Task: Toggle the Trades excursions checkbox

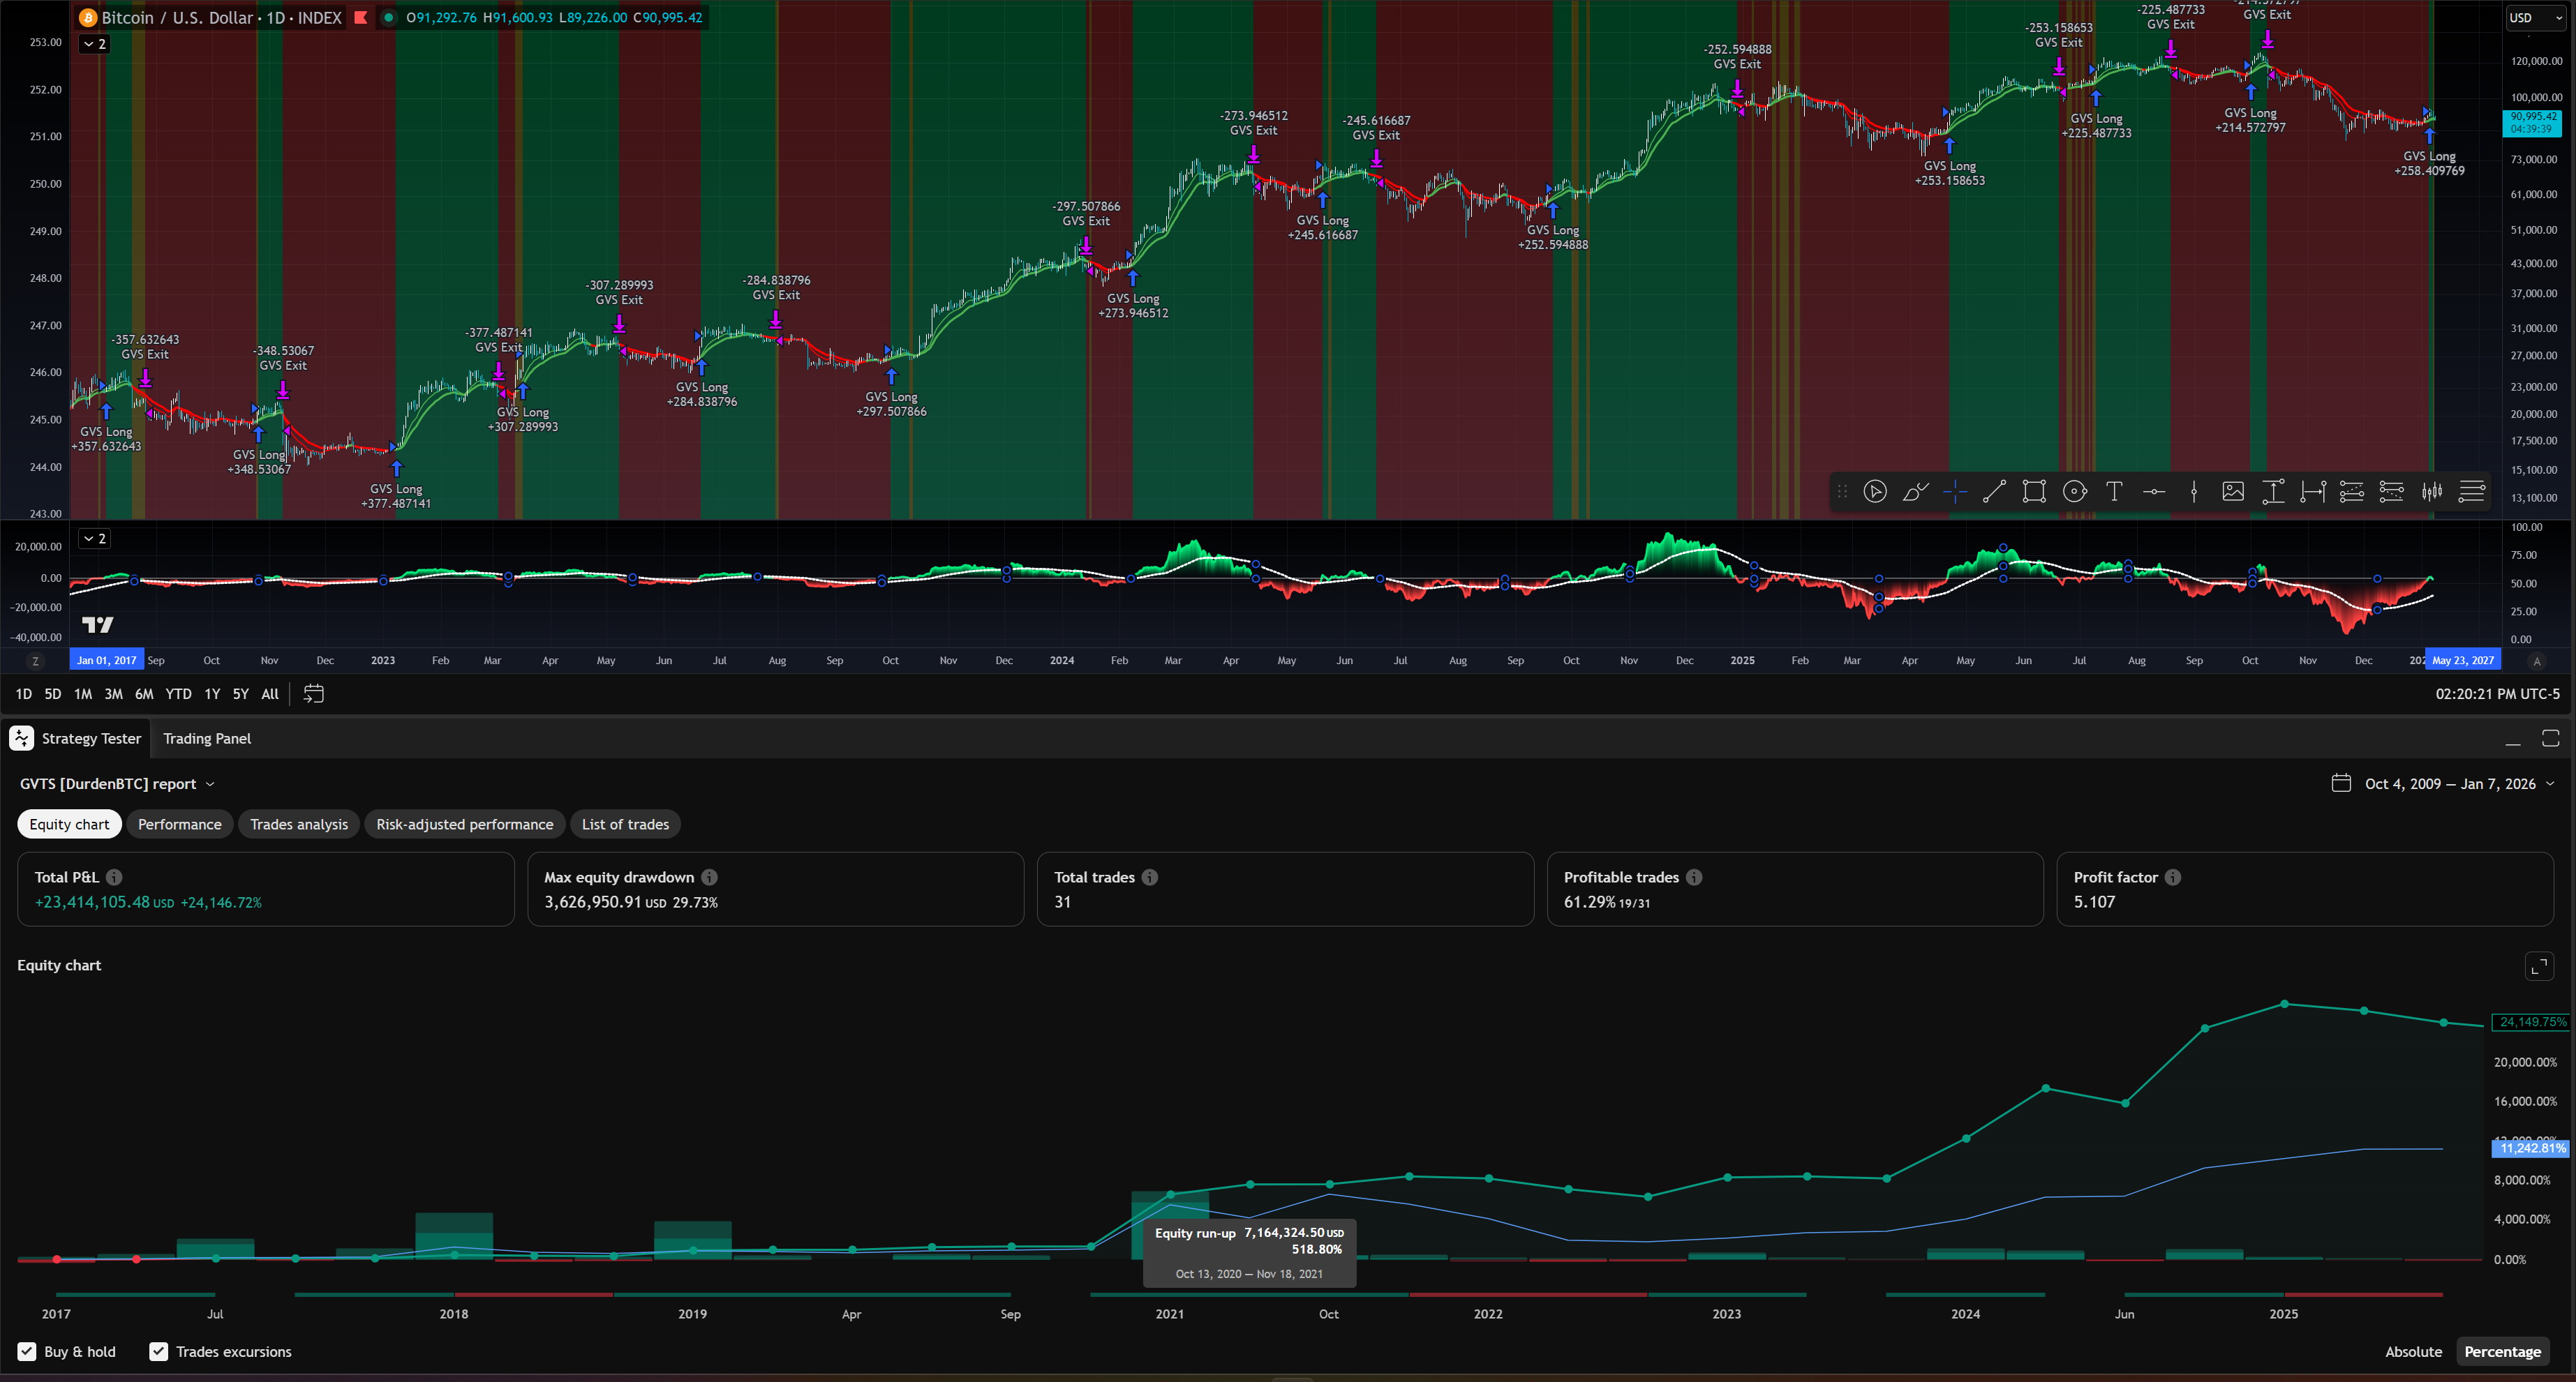Action: 159,1351
